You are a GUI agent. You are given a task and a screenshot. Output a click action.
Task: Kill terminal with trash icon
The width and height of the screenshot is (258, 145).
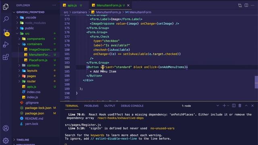[x=240, y=106]
